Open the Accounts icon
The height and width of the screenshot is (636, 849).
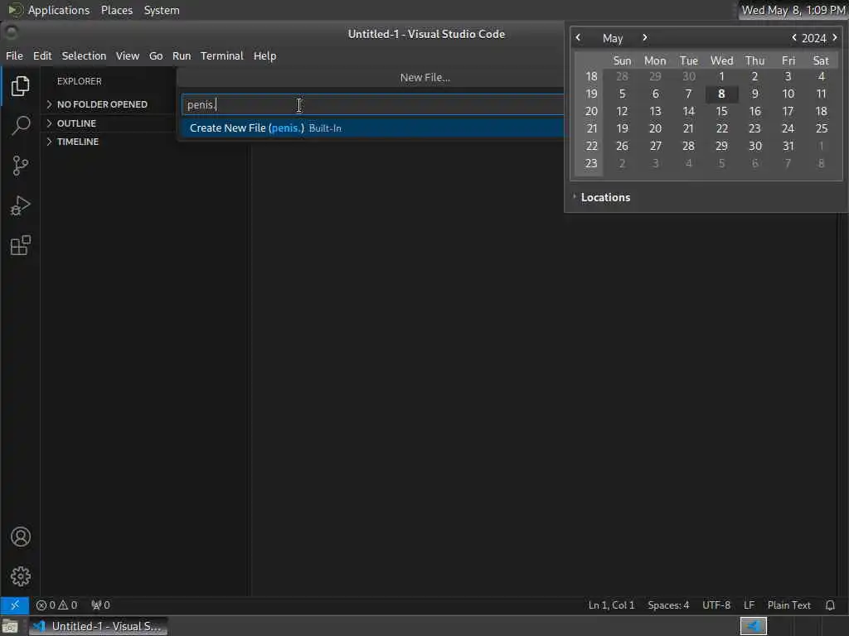coord(20,537)
